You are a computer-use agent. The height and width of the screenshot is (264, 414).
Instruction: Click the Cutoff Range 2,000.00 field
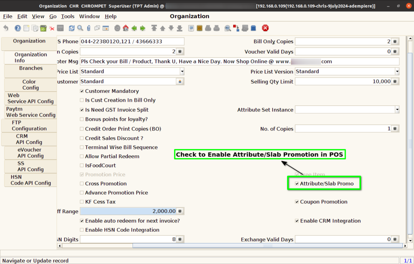click(128, 211)
